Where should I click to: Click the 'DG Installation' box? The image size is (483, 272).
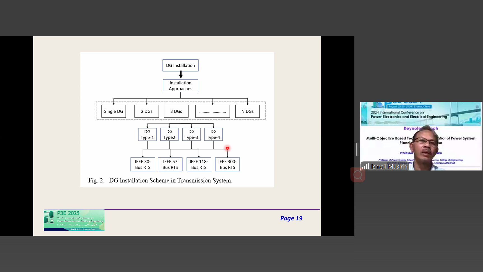coord(180,65)
